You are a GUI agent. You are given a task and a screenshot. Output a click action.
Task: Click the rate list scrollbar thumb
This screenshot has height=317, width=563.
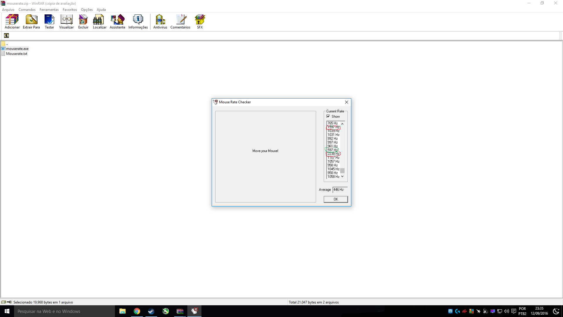[342, 171]
